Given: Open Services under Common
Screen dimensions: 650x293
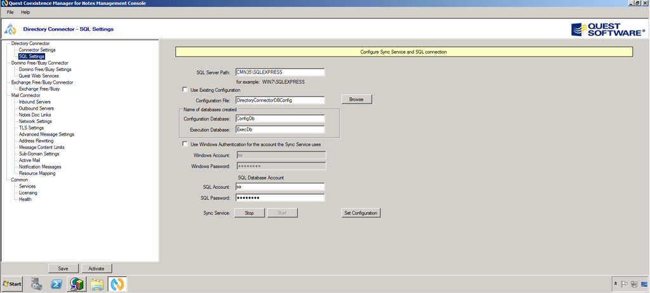Looking at the screenshot, I should point(27,186).
